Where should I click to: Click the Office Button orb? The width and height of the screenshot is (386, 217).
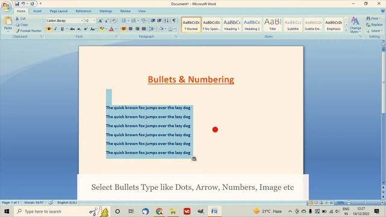[7, 7]
